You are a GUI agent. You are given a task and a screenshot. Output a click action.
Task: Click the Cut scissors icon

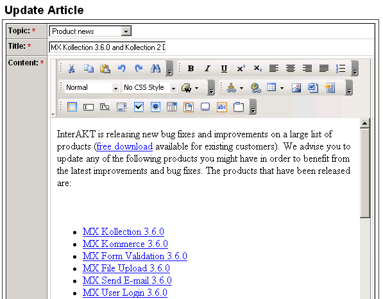click(71, 69)
